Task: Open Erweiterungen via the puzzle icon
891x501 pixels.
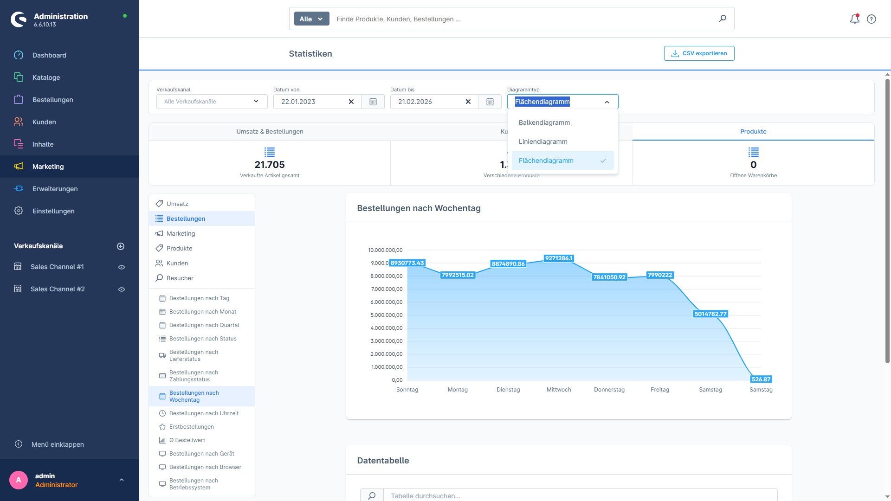Action: pos(19,188)
